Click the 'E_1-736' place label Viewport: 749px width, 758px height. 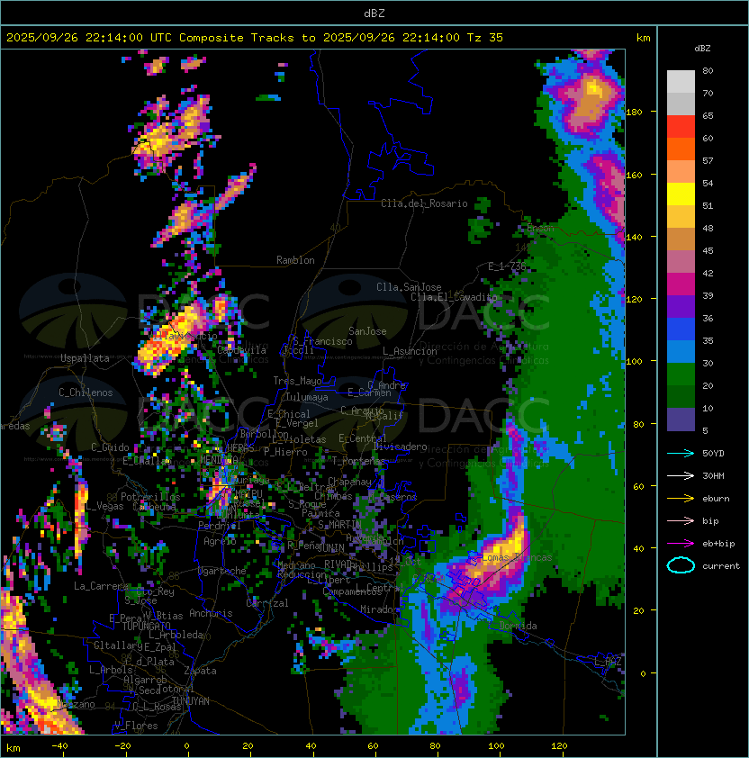[507, 266]
